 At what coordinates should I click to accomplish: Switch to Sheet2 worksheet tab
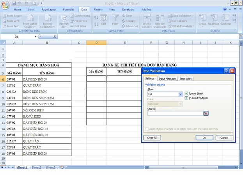(37, 167)
